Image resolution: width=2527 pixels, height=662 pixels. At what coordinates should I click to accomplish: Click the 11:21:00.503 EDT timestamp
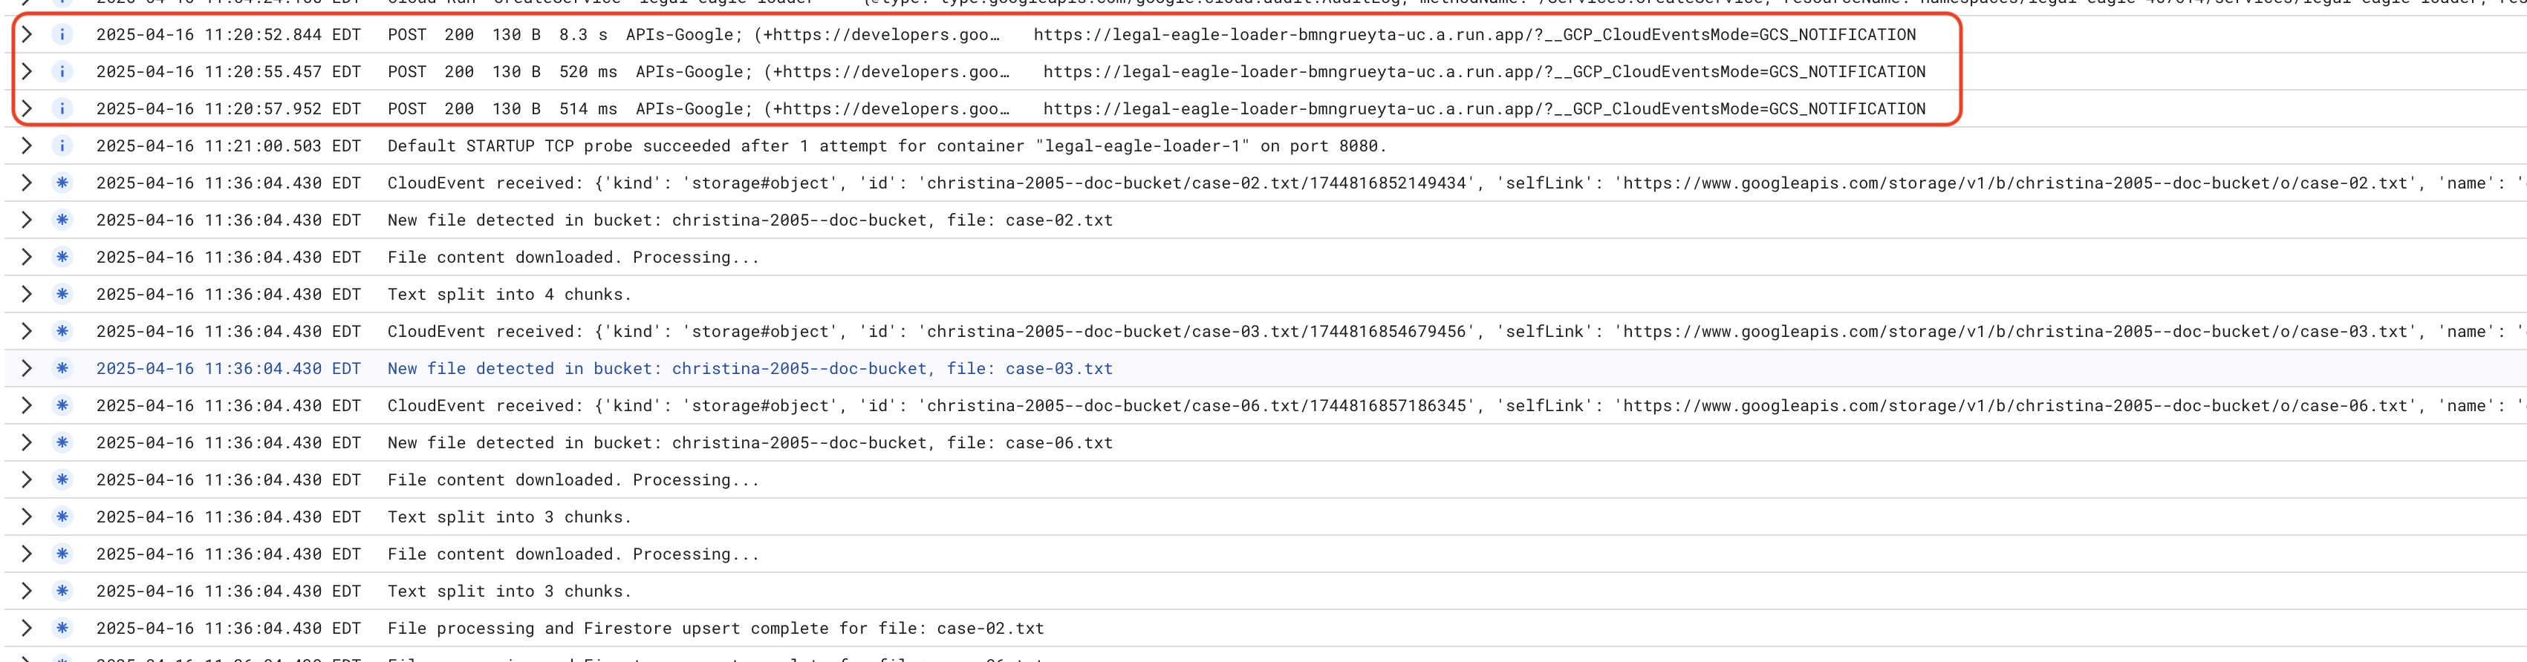(227, 146)
